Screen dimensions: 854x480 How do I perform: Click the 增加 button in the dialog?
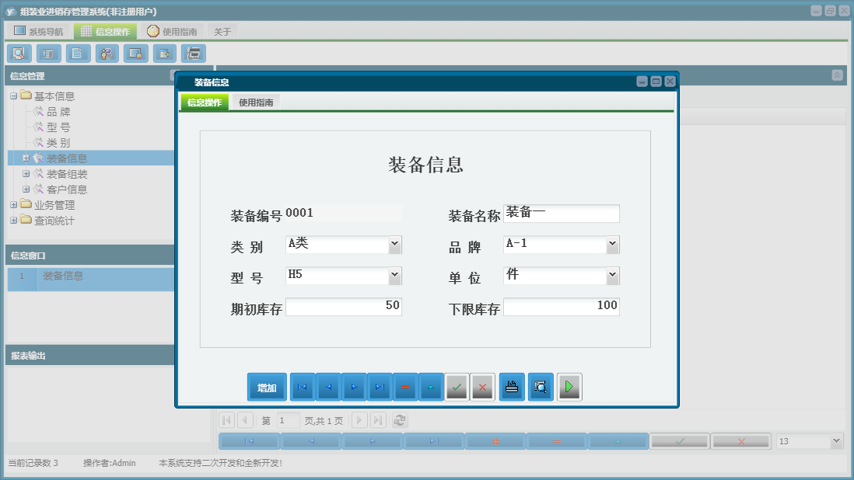pos(267,386)
